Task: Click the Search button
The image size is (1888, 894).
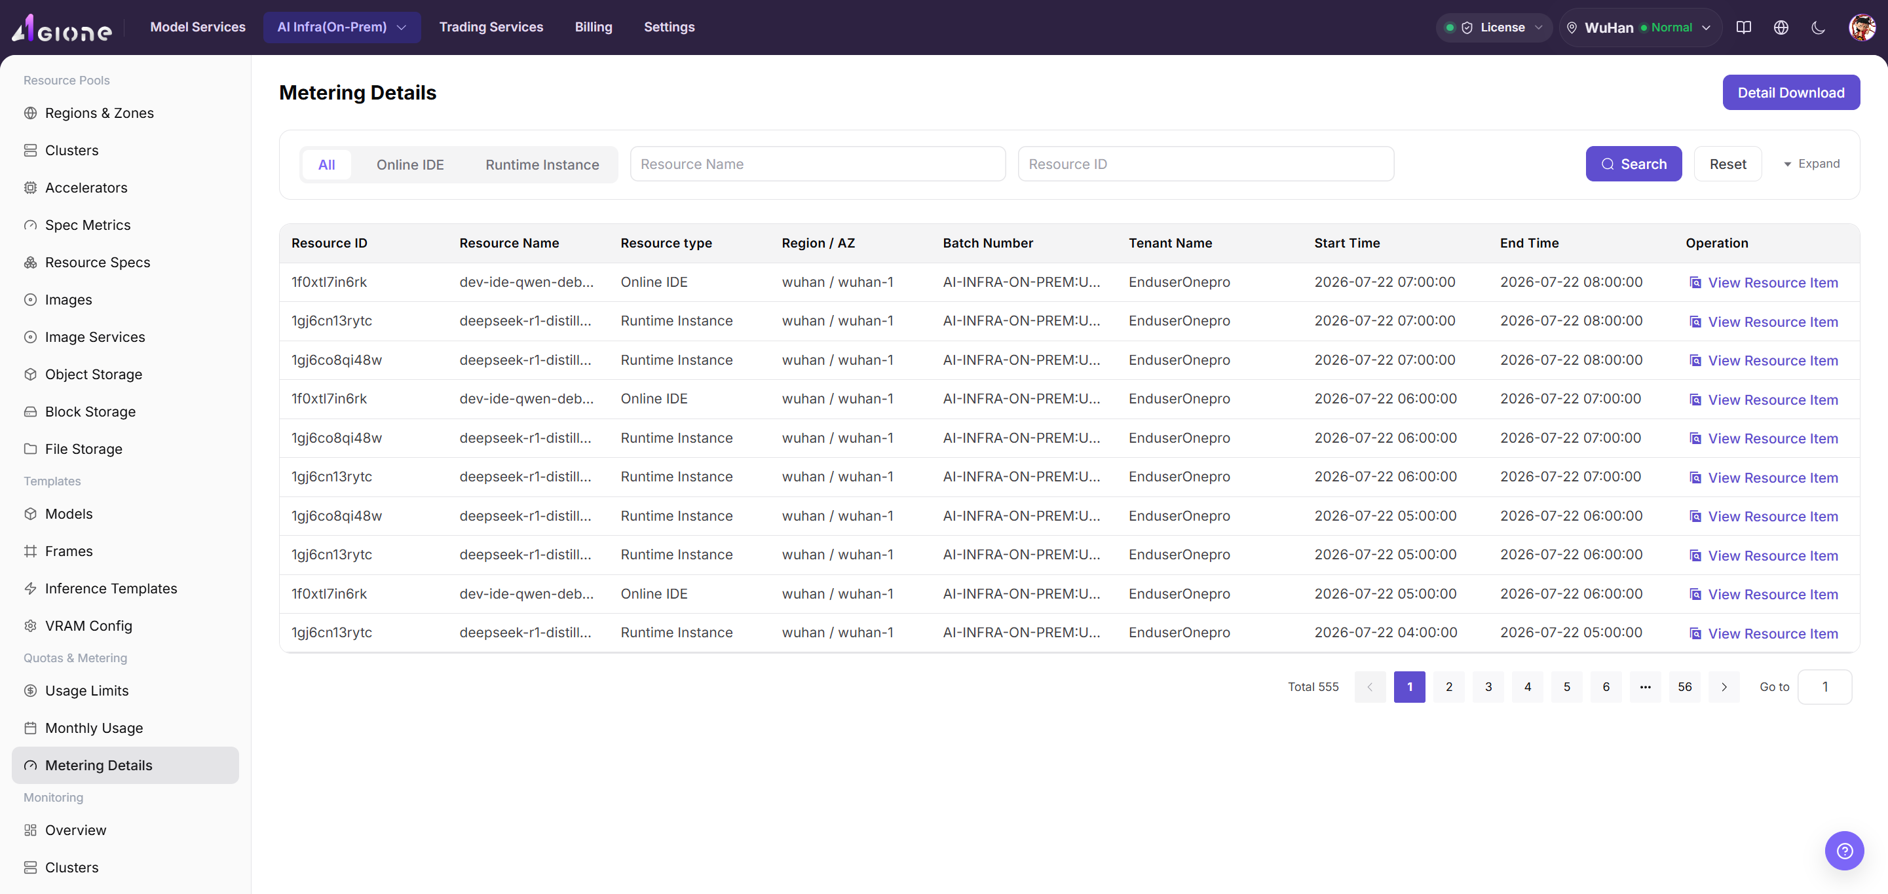Action: click(x=1634, y=164)
